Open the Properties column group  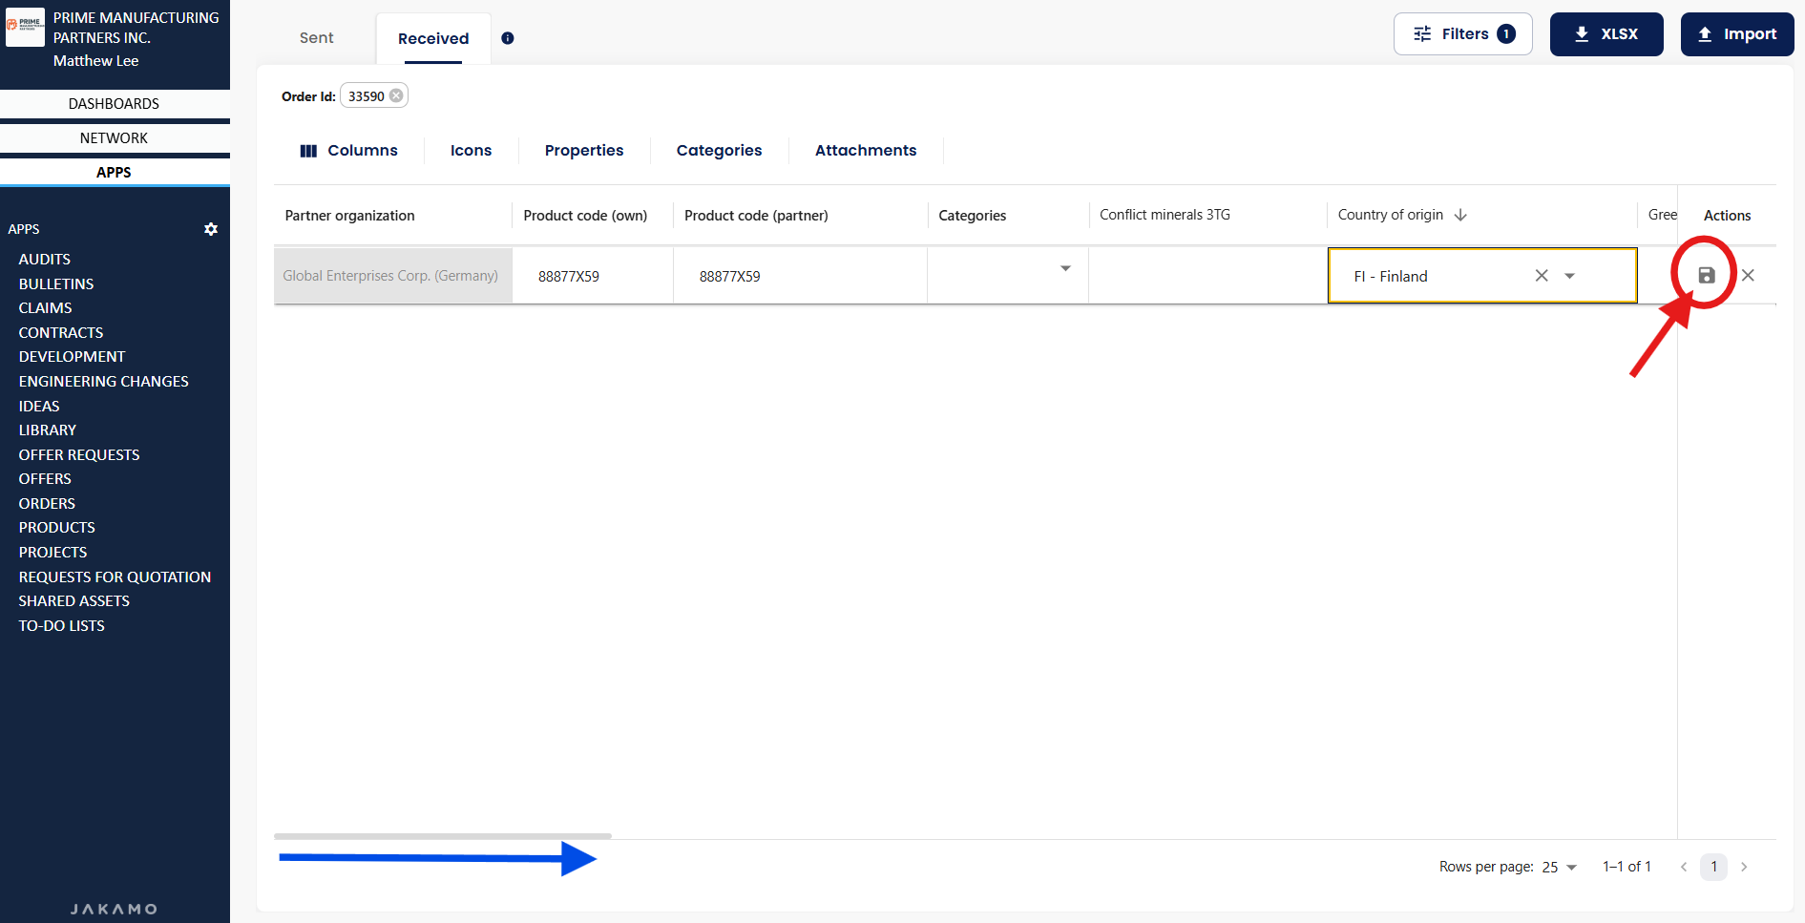pos(583,151)
